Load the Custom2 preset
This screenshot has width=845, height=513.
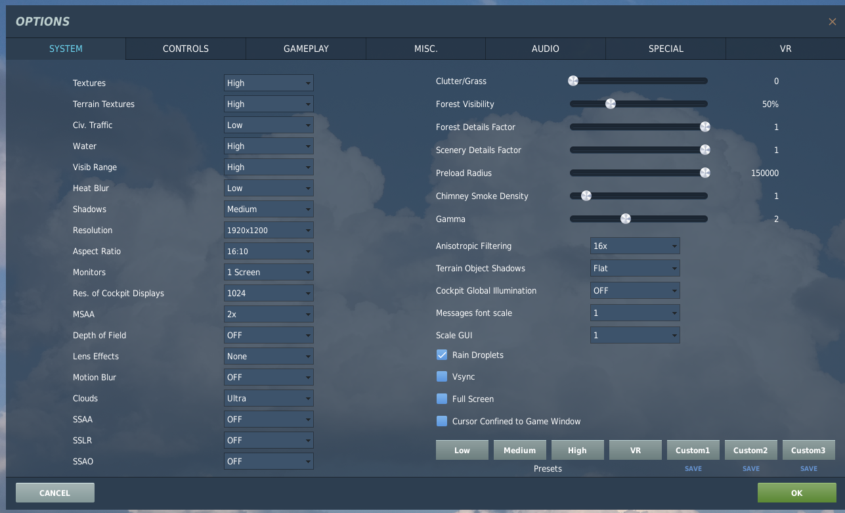point(751,450)
